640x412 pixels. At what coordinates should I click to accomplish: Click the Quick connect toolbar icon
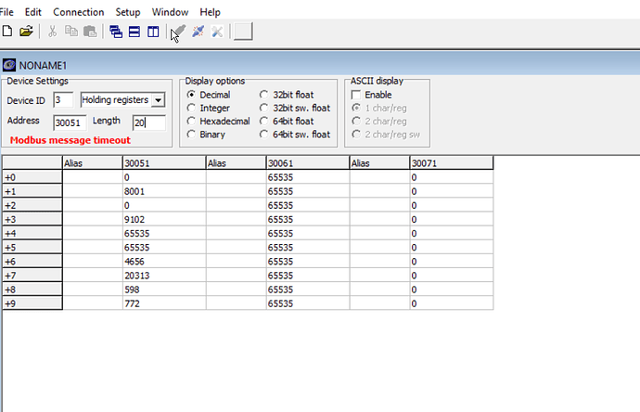(x=198, y=32)
